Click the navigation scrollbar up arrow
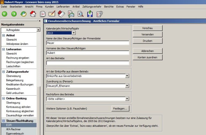206x135 pixels. click(x=38, y=30)
